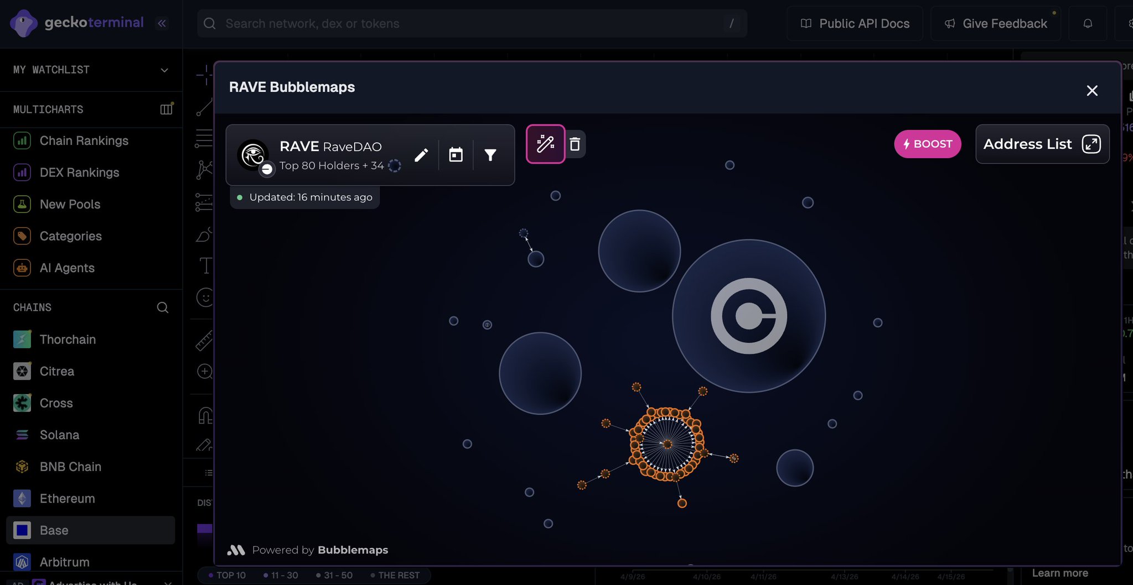The image size is (1133, 585).
Task: Open Chain Rankings
Action: click(x=91, y=141)
